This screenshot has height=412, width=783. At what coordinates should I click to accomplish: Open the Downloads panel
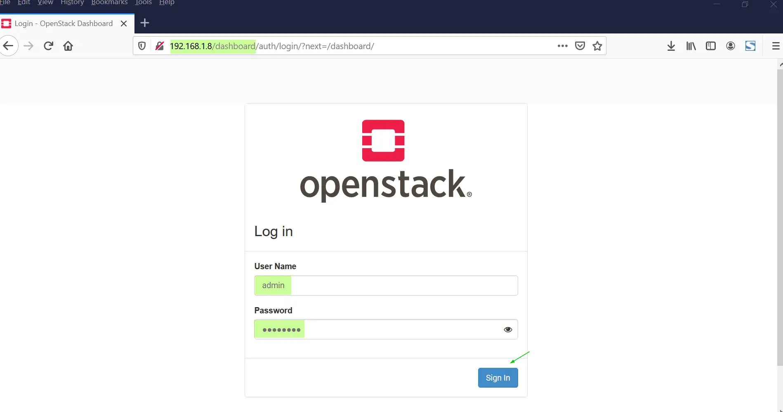pos(671,46)
